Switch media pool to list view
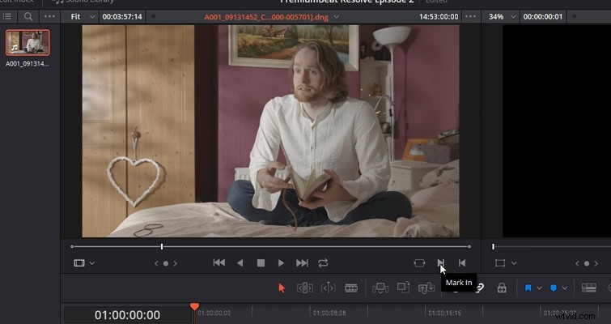Screen dimensions: 611x324 tap(7, 16)
